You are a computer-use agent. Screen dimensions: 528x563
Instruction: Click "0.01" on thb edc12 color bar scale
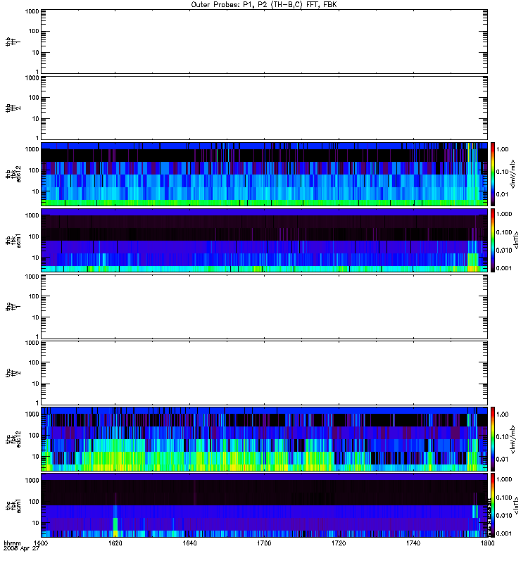point(503,194)
